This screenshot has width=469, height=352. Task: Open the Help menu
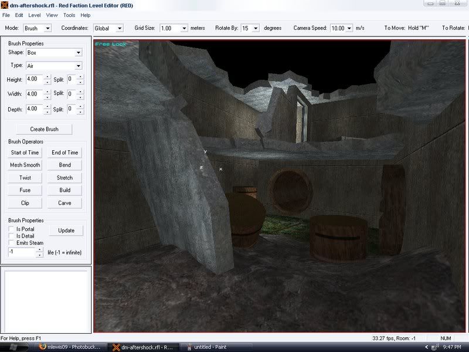pos(85,15)
